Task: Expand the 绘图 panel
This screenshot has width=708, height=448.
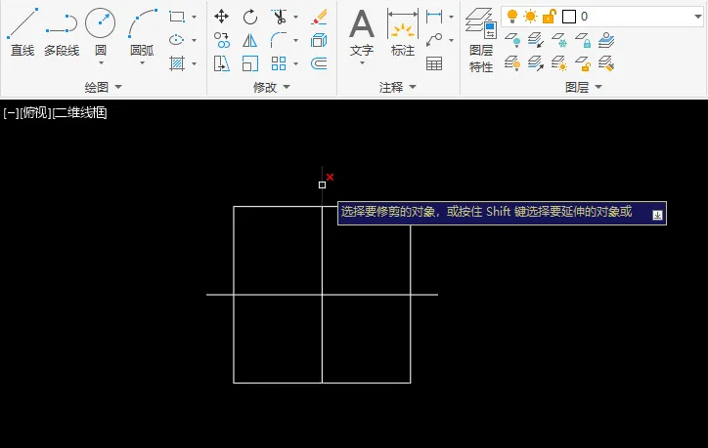Action: pos(104,87)
